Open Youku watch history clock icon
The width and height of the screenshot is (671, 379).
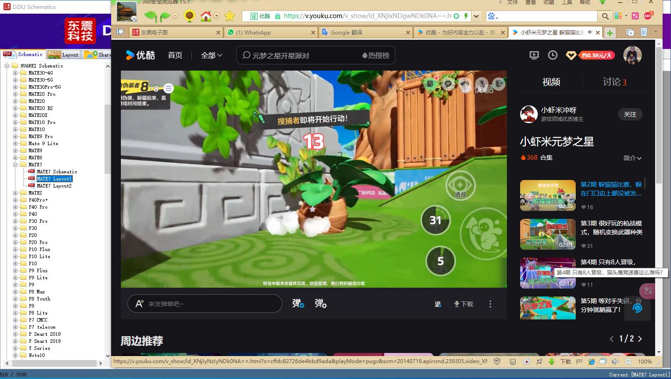(552, 55)
